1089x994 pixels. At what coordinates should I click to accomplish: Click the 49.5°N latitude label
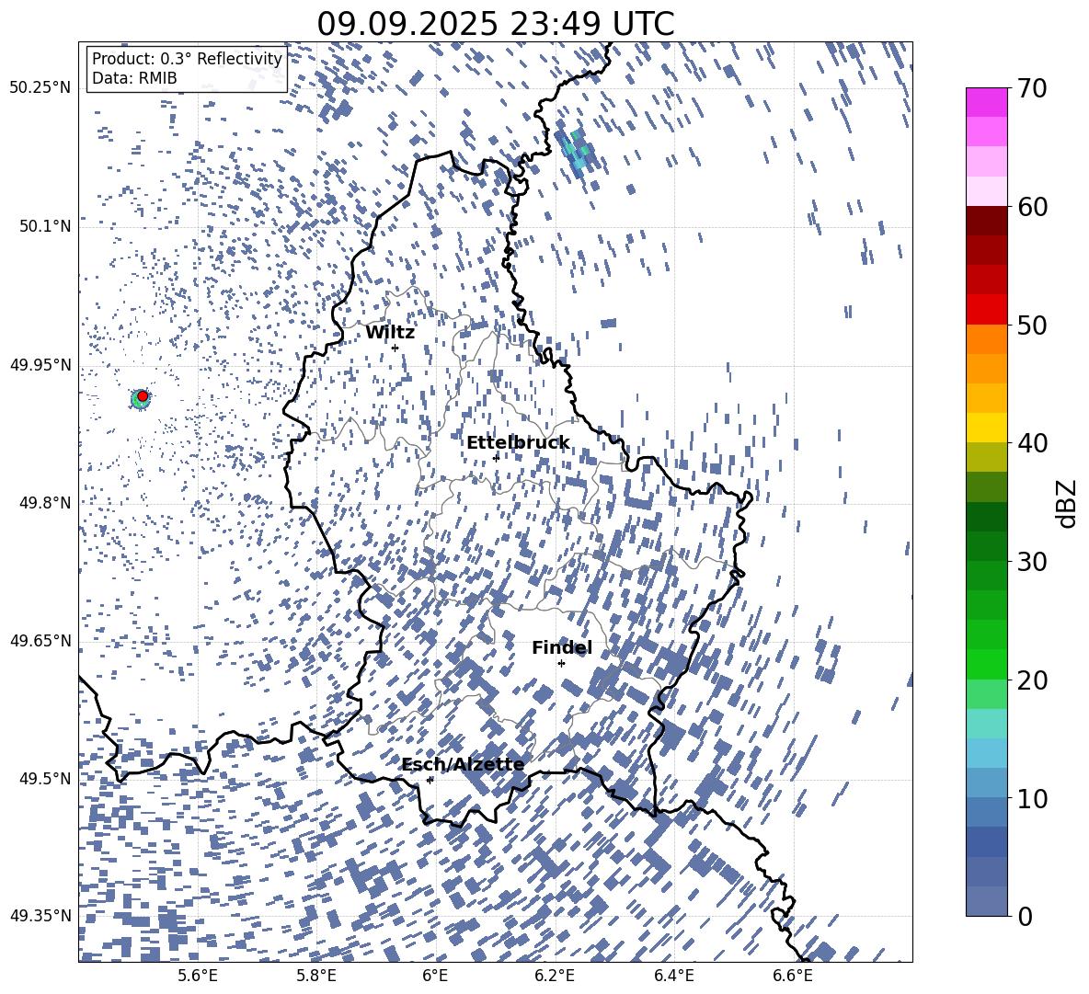coord(45,778)
